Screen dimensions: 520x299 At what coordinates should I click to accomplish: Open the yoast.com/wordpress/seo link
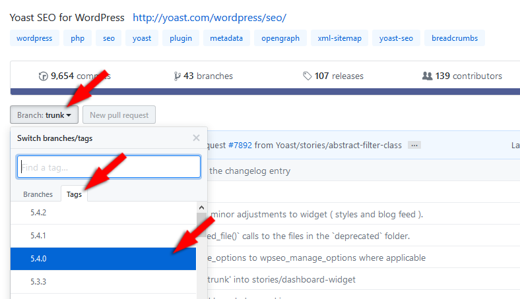(209, 18)
